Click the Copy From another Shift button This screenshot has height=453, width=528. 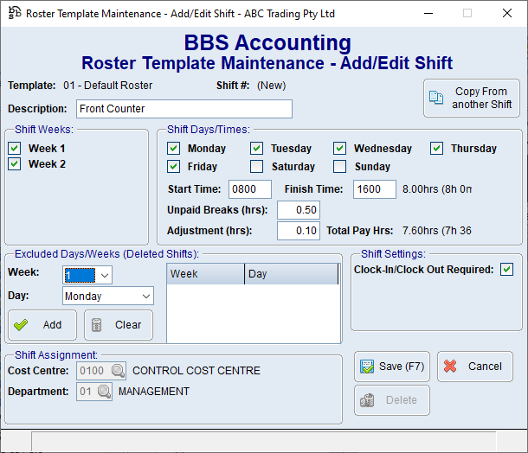[x=471, y=99]
